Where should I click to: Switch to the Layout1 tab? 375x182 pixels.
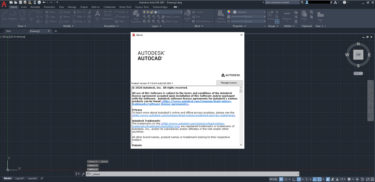pos(20,178)
